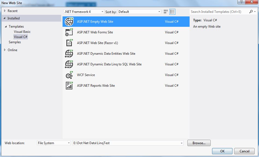Select ASP.NET Web Site (Razor v1) text
The image size is (259, 157).
(98, 43)
